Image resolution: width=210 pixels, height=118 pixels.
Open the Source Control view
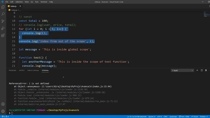click(x=3, y=21)
